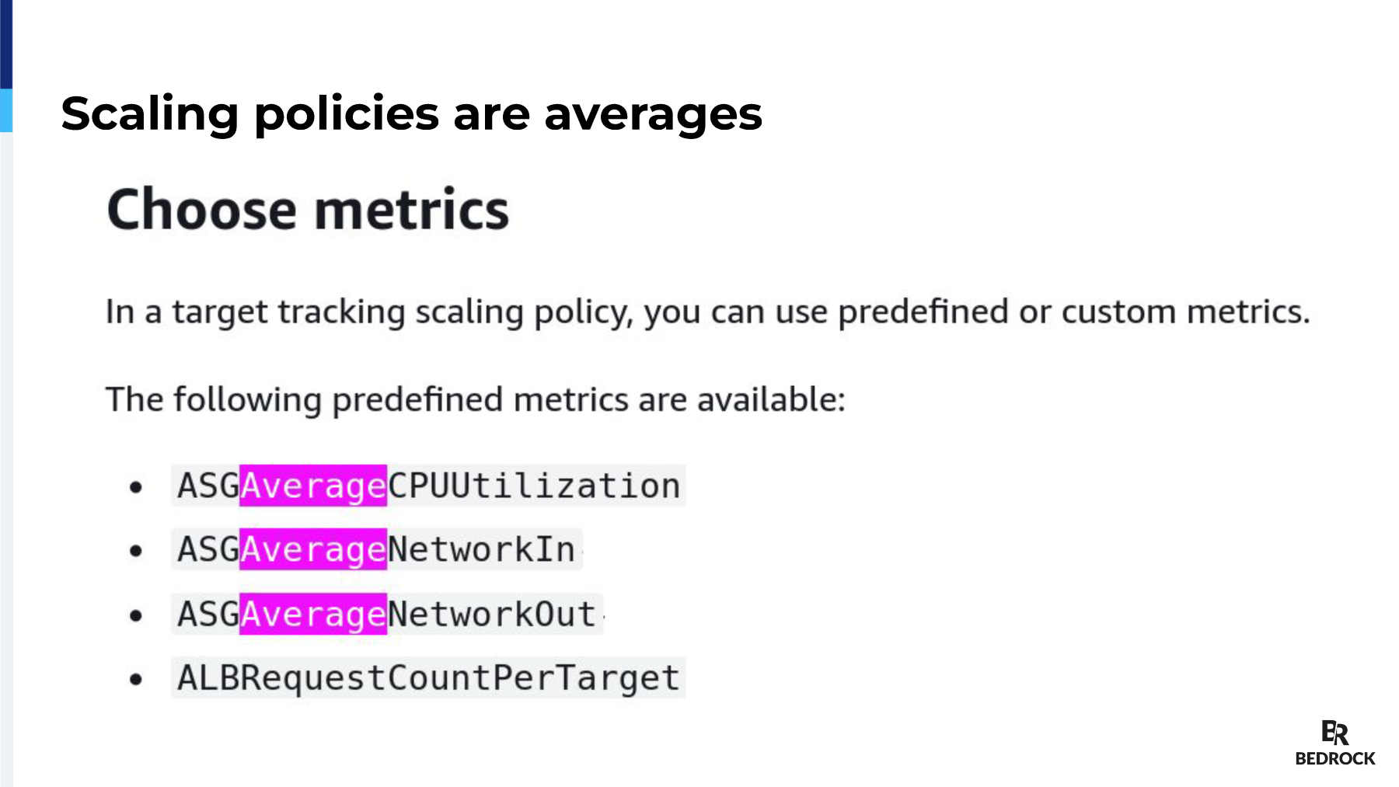Click the highlighted 'Average' in NetworkOut
1399x787 pixels.
tap(312, 614)
